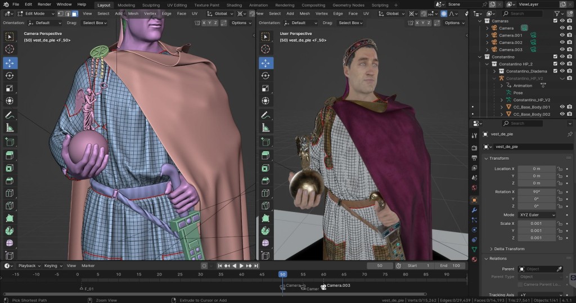
Task: Hide Camera.001 with its eye icon
Action: 561,35
